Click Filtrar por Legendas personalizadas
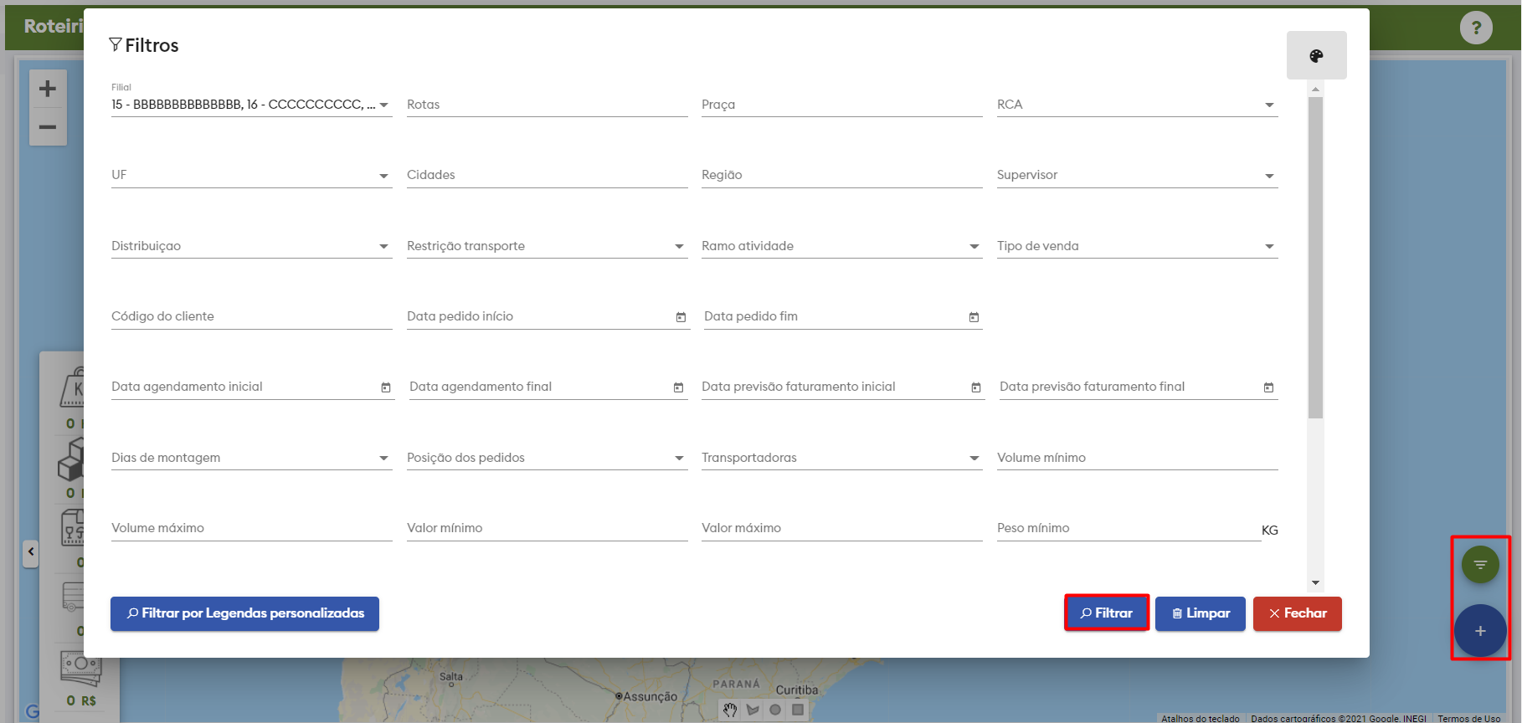Viewport: 1522px width, 723px height. (244, 613)
